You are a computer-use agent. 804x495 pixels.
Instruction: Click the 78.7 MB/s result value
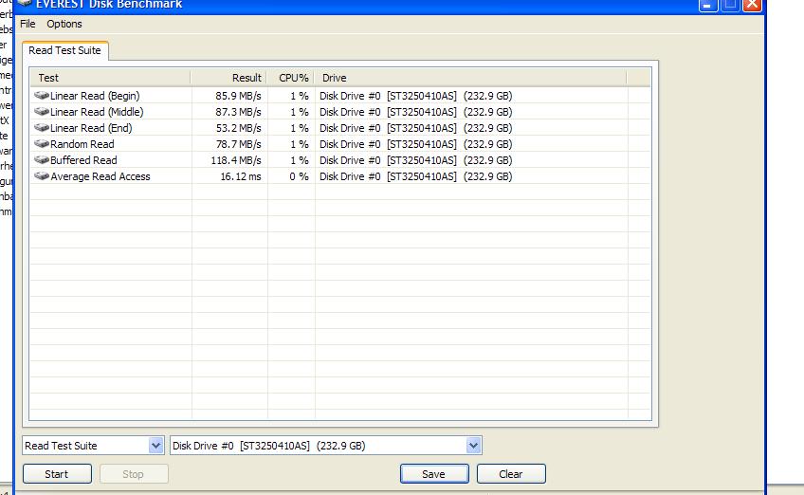point(238,144)
